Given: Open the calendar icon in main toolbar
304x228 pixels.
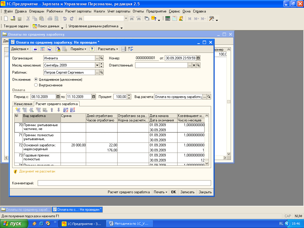Looking at the screenshot, I should click(x=175, y=18).
